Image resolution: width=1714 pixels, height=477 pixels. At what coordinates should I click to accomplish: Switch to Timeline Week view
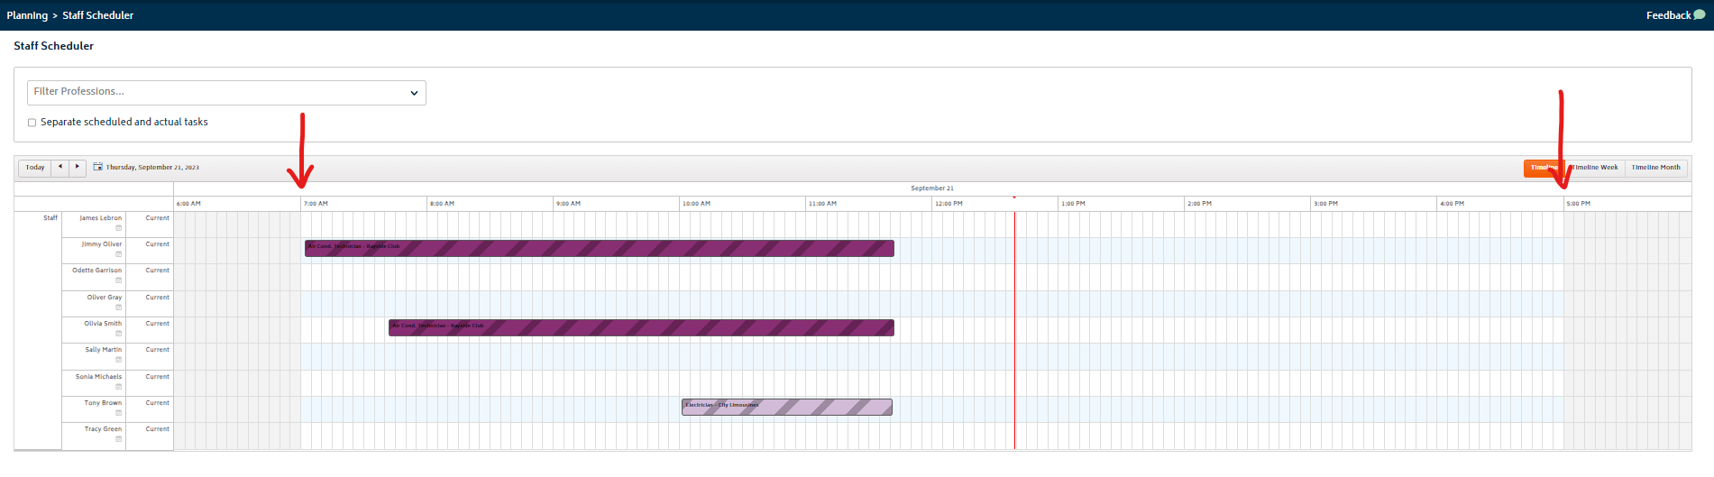tap(1594, 168)
